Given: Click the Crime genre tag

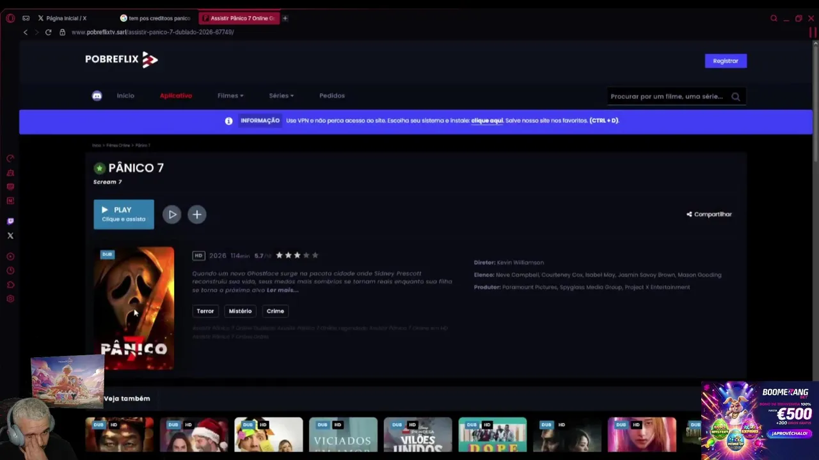Looking at the screenshot, I should pos(275,311).
